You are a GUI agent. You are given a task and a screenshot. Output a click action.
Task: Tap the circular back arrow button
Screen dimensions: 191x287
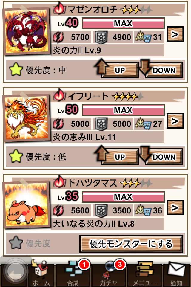coord(15,271)
